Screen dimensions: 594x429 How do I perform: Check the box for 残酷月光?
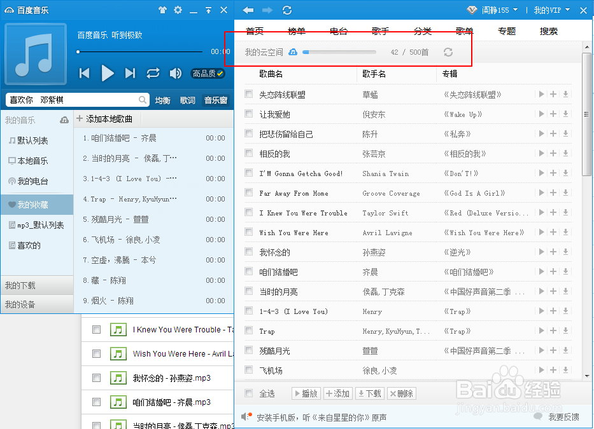pyautogui.click(x=248, y=350)
